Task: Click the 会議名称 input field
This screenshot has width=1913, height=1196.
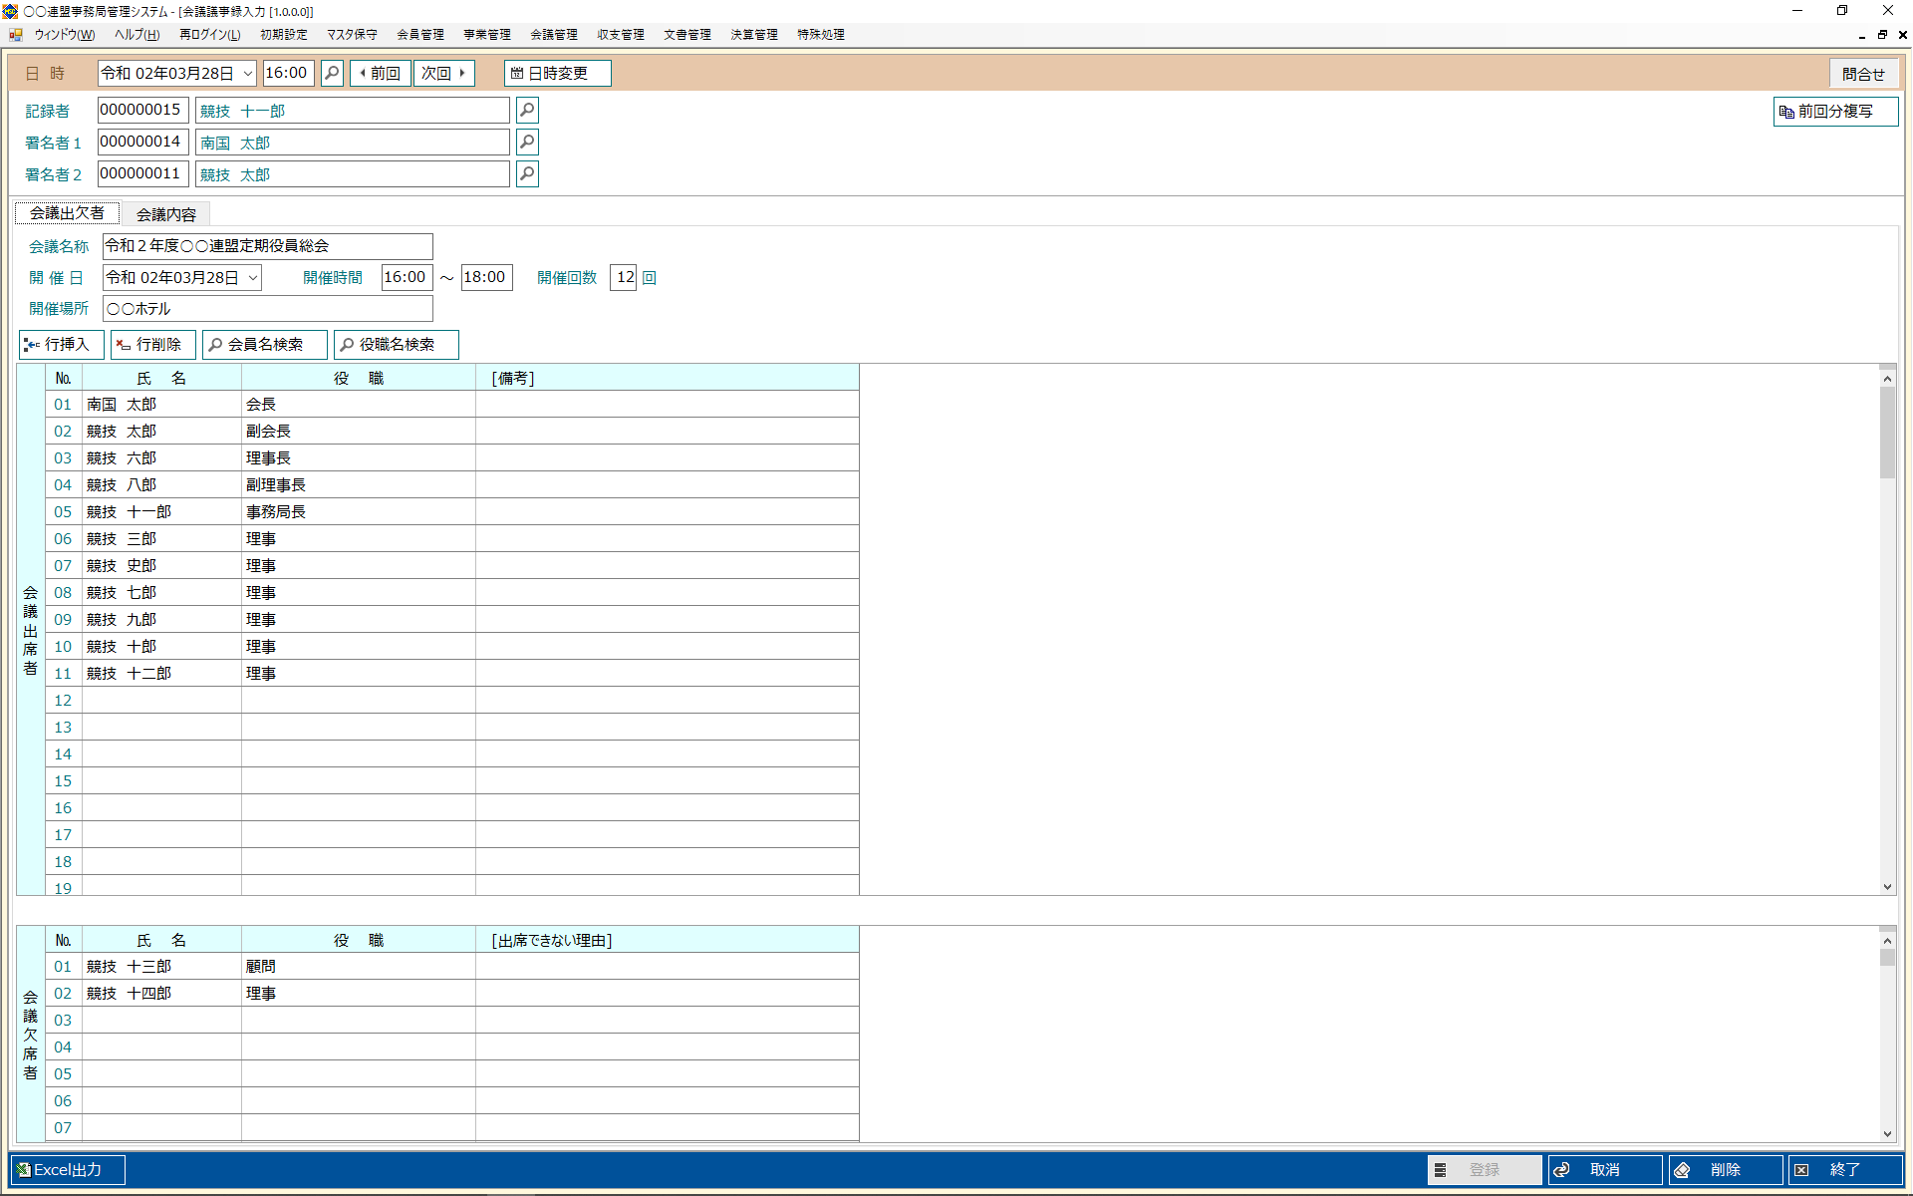Action: pos(267,246)
